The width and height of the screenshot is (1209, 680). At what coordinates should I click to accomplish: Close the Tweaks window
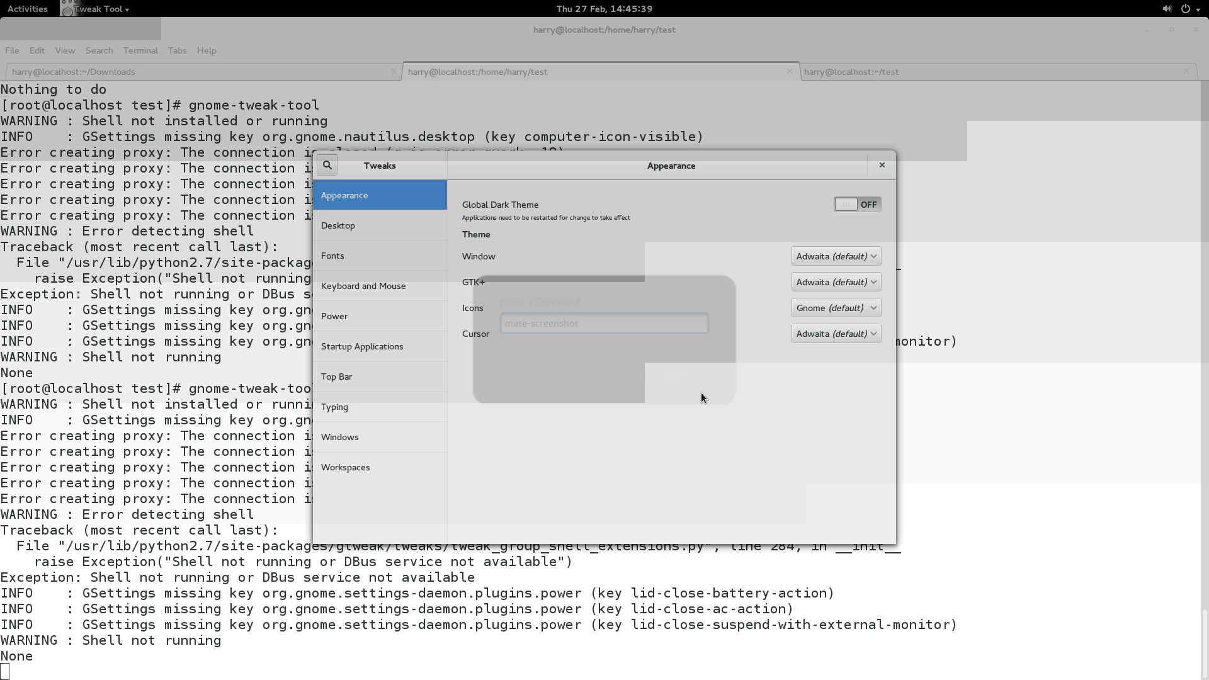(882, 165)
